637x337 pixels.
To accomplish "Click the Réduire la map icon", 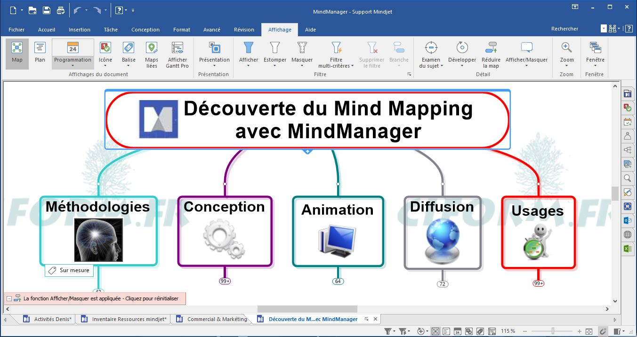I will pyautogui.click(x=491, y=55).
